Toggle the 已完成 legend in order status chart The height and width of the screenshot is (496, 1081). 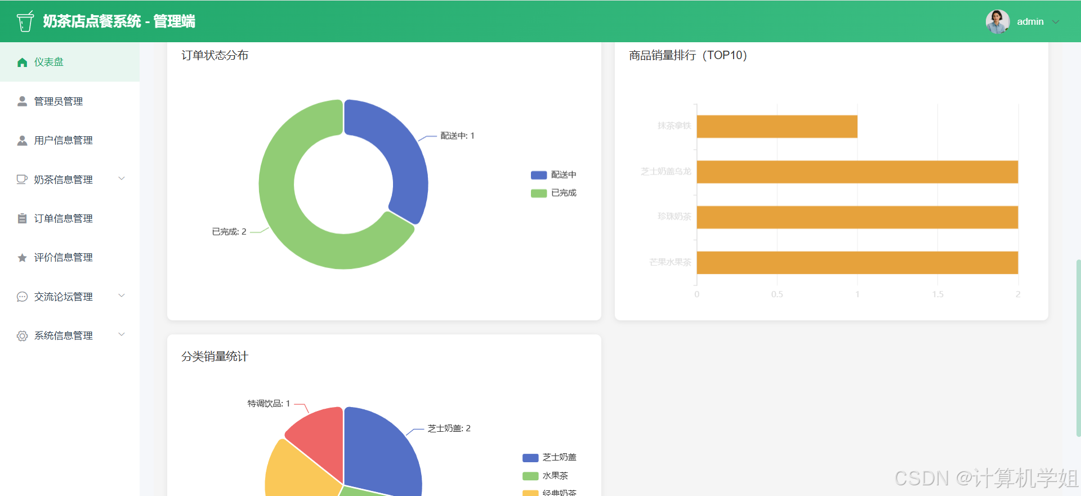pyautogui.click(x=553, y=193)
